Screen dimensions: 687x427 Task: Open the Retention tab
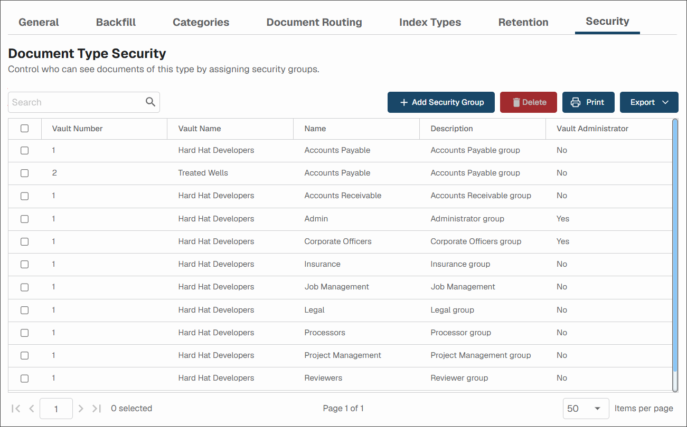point(523,22)
